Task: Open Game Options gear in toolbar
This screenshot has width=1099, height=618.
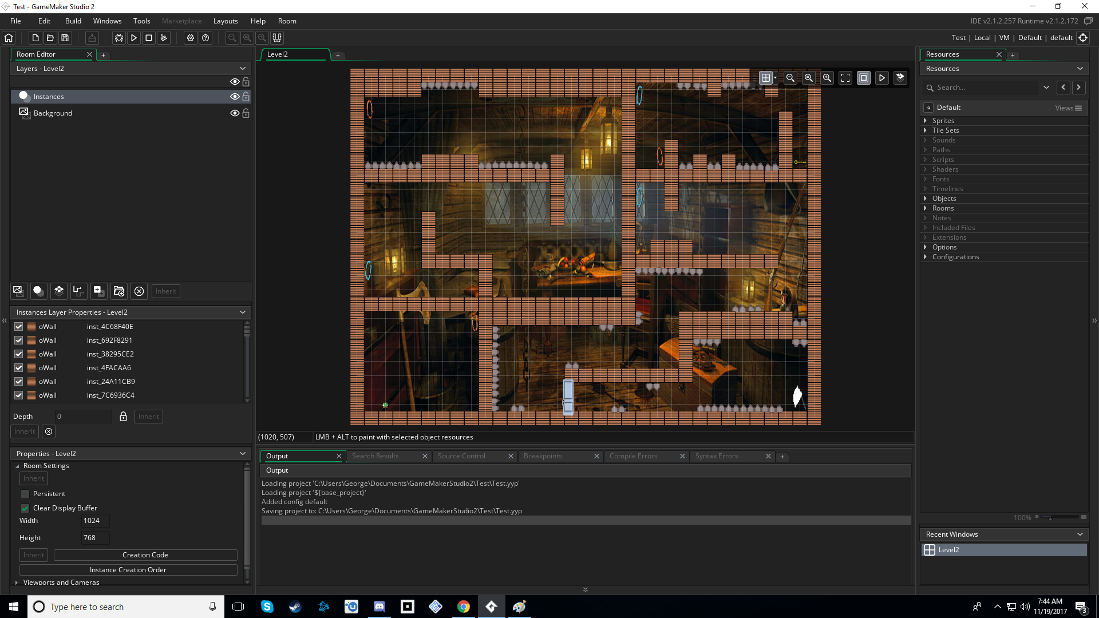Action: coord(190,38)
